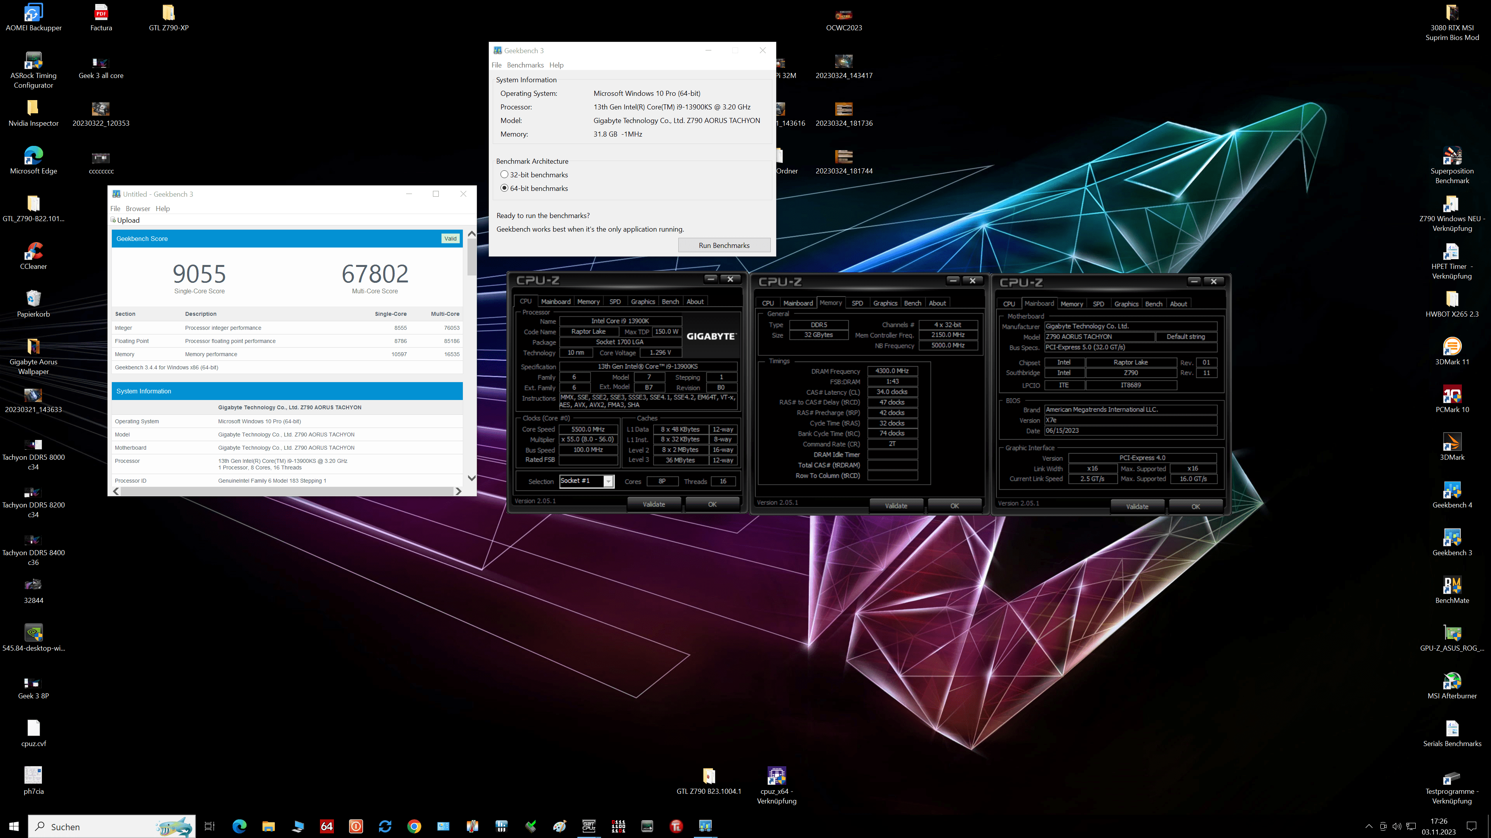Click the Valid badge in Geekbench Score header
This screenshot has width=1491, height=838.
pos(450,239)
